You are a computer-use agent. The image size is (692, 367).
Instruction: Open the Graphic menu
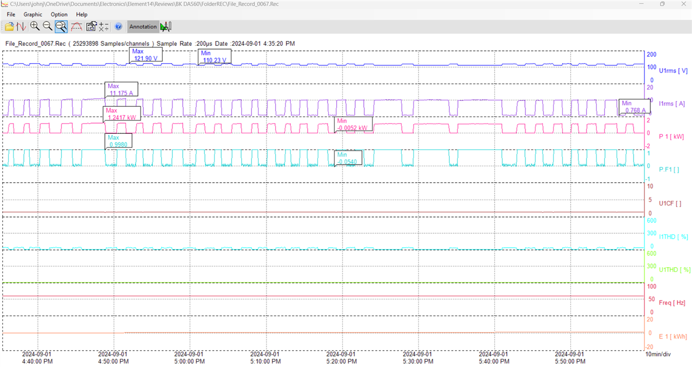click(x=32, y=15)
